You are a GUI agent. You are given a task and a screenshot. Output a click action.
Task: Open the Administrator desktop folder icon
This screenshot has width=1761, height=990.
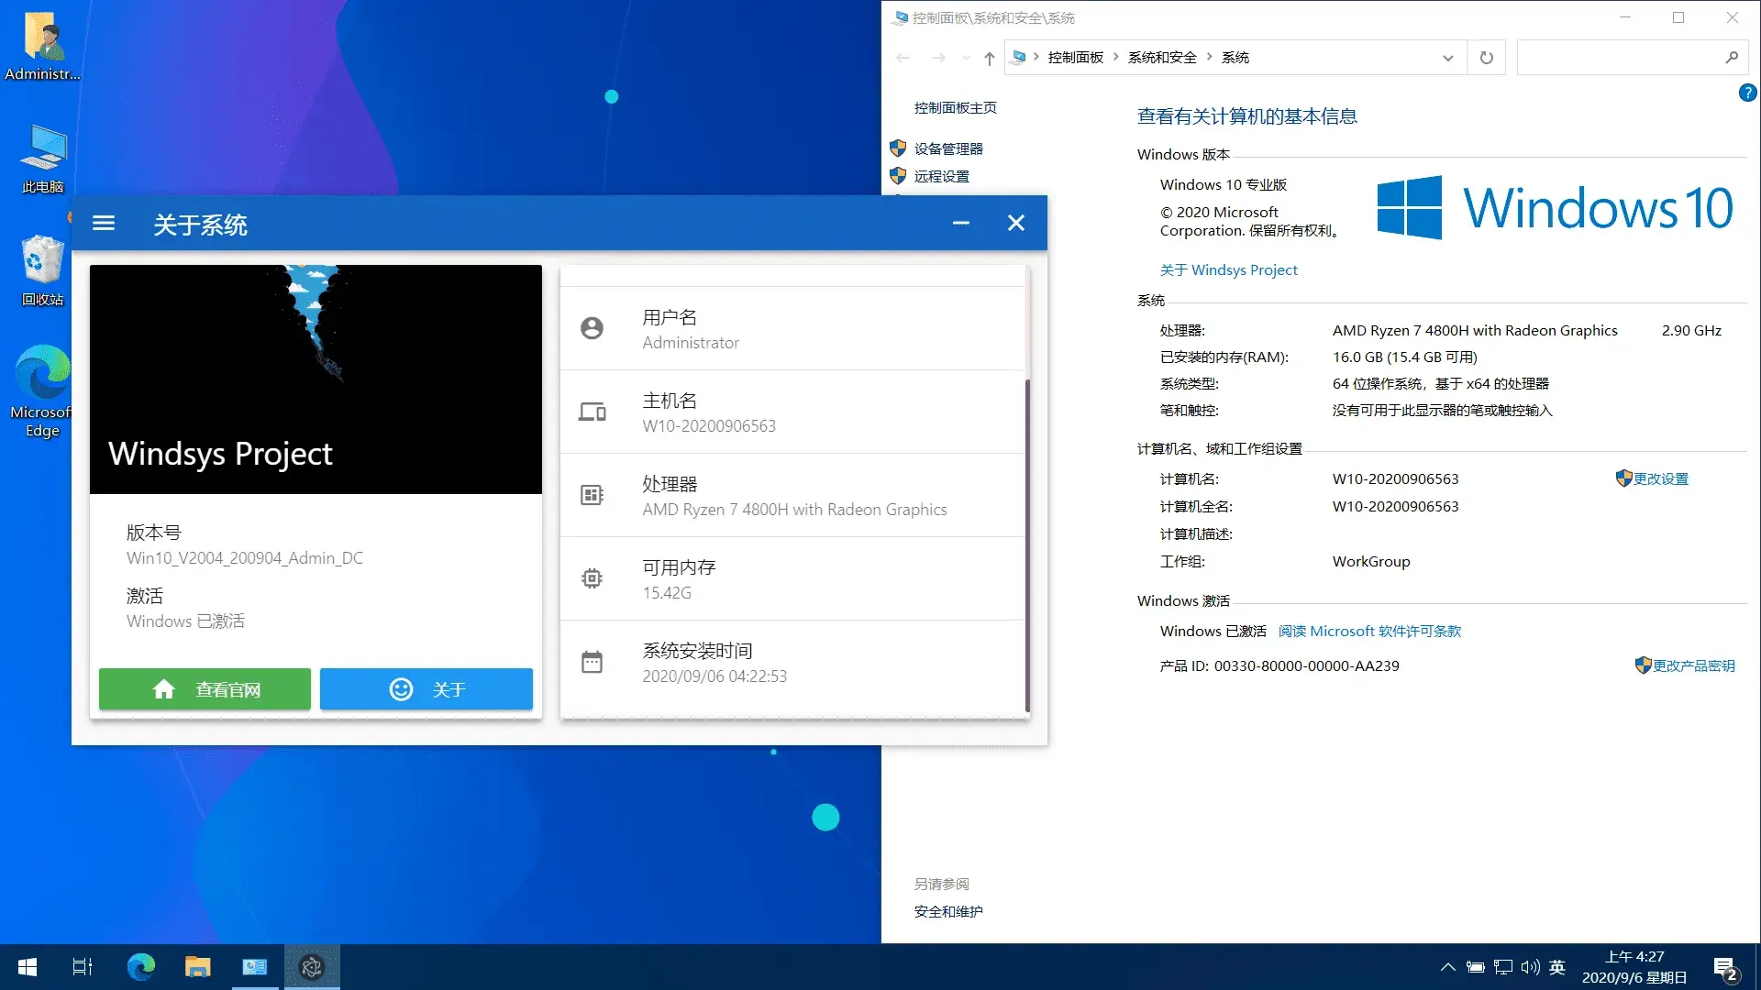click(x=42, y=46)
